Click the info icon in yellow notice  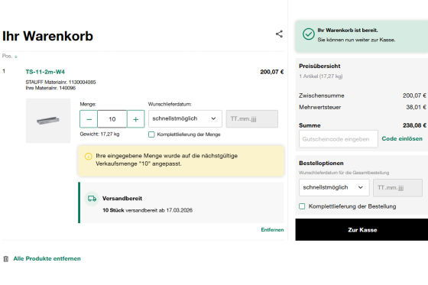point(88,157)
